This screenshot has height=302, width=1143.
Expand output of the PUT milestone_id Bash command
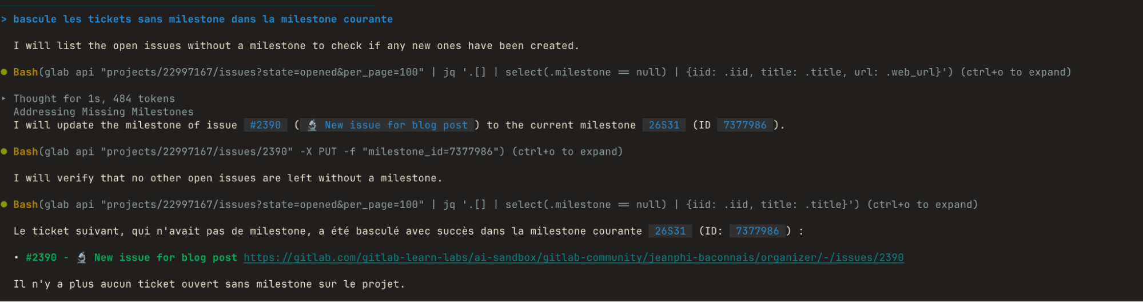pos(567,152)
